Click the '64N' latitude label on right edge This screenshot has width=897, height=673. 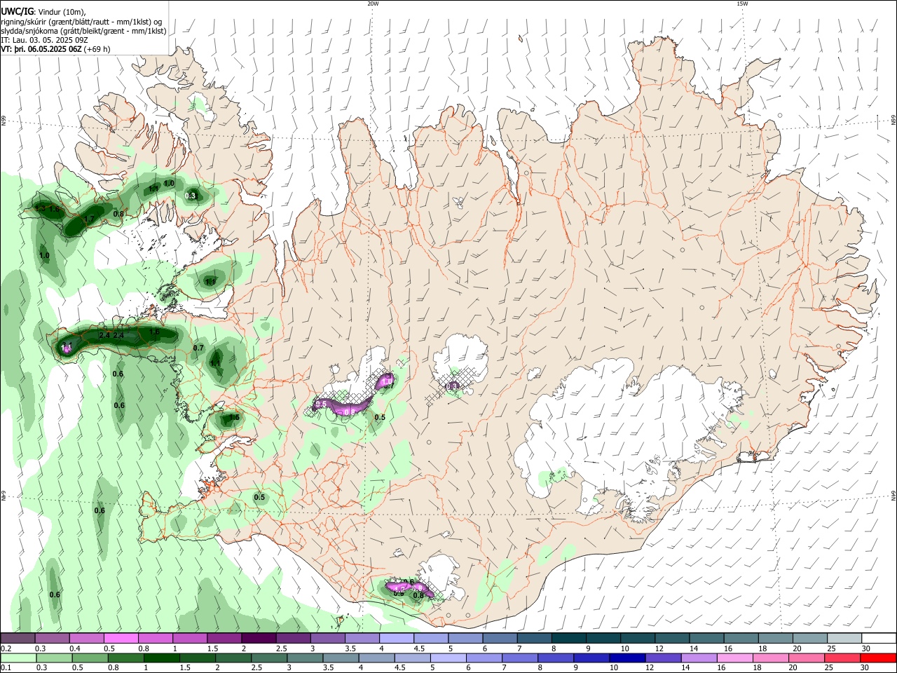[893, 496]
